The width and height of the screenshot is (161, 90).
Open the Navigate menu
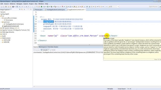[19, 4]
